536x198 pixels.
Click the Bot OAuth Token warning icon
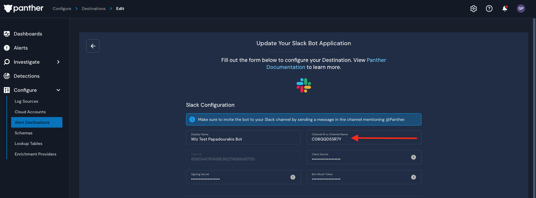(414, 177)
